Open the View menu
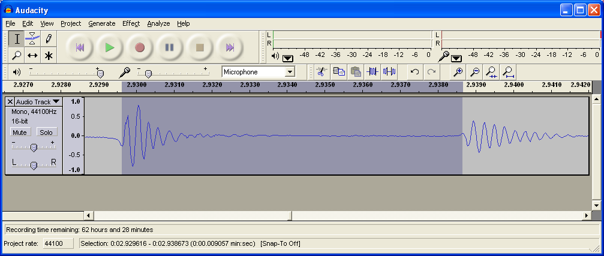 (47, 23)
